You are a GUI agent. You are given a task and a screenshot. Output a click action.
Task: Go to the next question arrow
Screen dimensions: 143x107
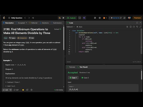pyautogui.click(x=29, y=18)
